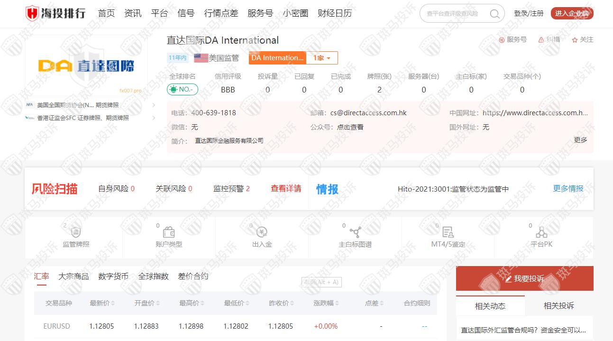Click the 我要投诉 button
Screen dimensions: 613x341
click(524, 278)
